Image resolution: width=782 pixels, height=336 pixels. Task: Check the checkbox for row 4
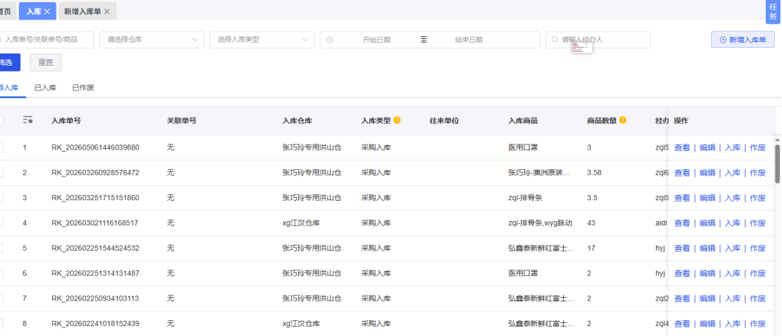coord(1,223)
